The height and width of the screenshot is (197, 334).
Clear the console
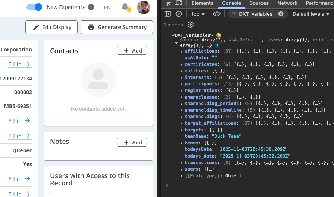click(x=179, y=14)
